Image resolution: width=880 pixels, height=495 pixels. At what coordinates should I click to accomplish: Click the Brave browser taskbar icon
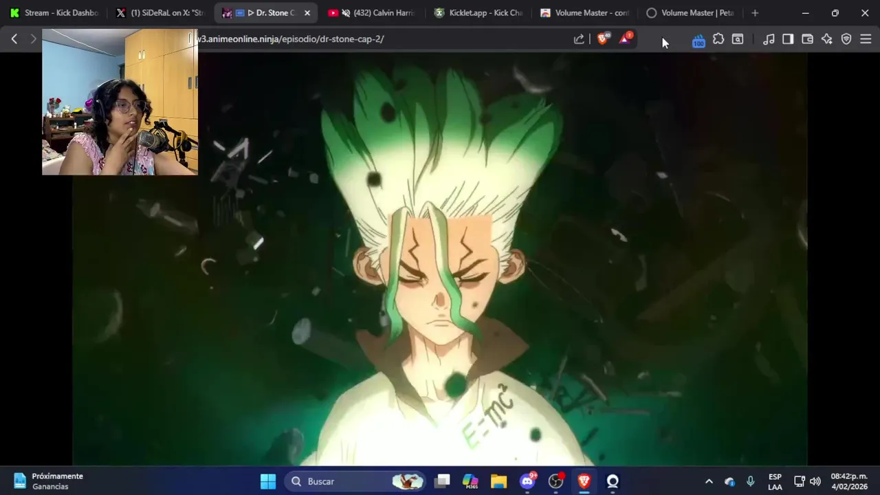coord(584,481)
